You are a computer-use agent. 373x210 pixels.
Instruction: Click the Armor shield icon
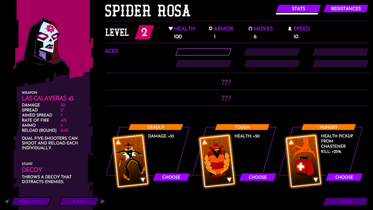pyautogui.click(x=210, y=29)
